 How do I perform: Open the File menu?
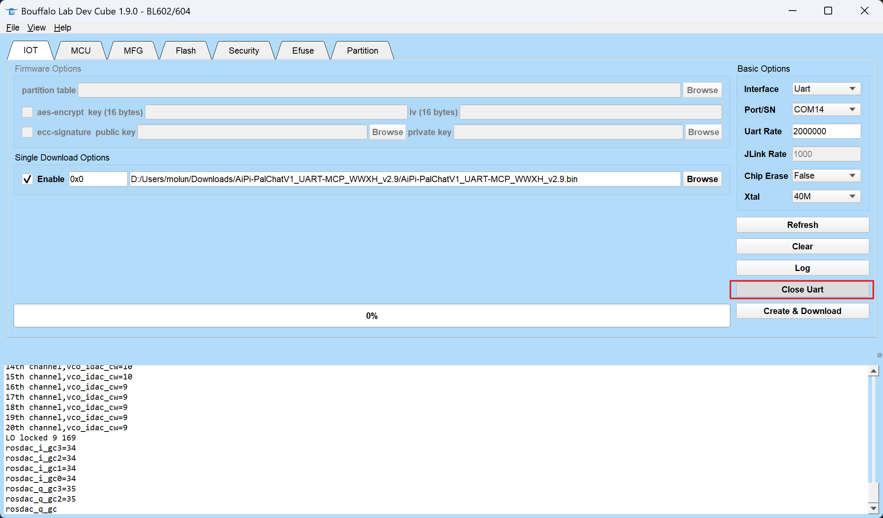coord(13,27)
